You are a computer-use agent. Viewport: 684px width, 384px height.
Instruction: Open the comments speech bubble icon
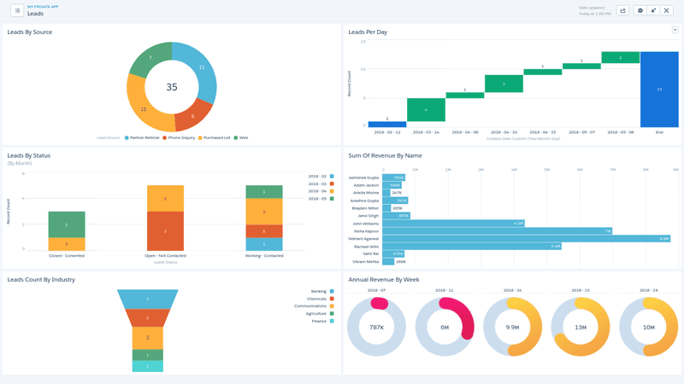640,10
